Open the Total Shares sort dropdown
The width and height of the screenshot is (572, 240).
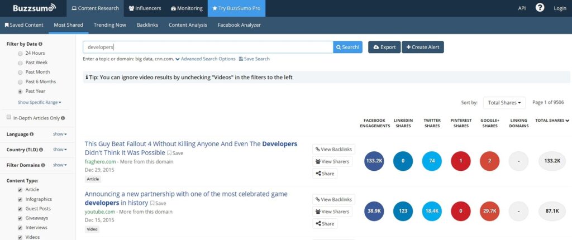504,103
